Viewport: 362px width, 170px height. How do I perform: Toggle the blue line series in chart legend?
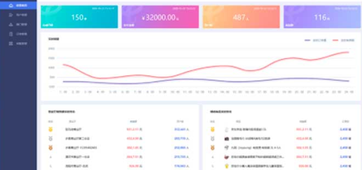point(315,40)
